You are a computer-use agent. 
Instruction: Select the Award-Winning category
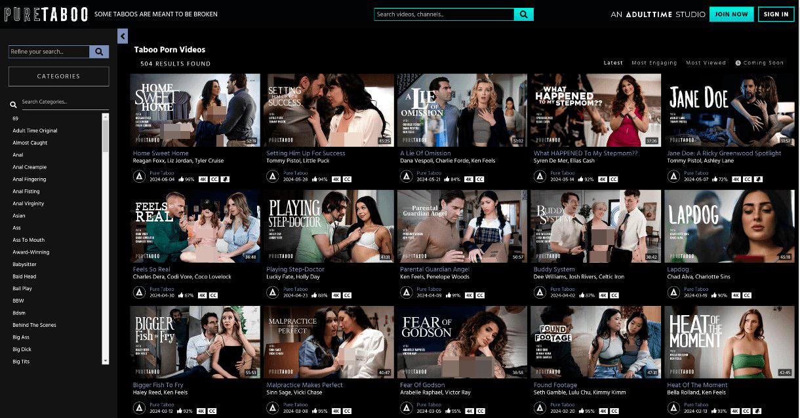point(31,252)
